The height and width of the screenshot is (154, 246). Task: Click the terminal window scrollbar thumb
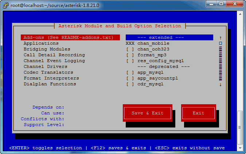[x=240, y=127]
